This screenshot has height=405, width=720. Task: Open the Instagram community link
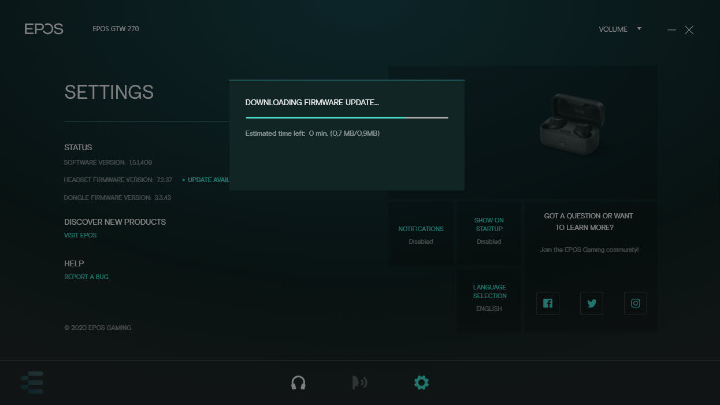(636, 303)
